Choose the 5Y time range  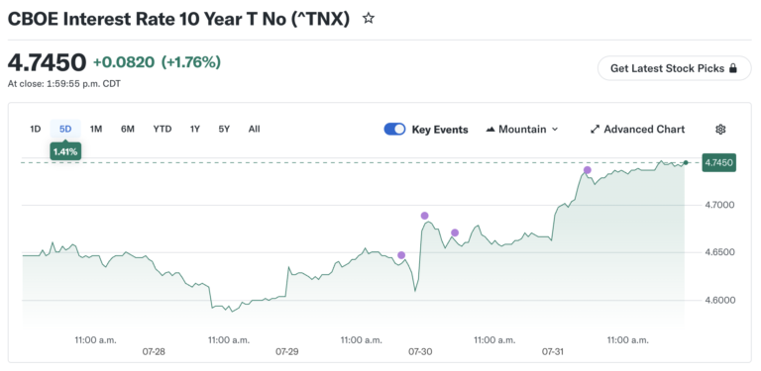click(224, 130)
